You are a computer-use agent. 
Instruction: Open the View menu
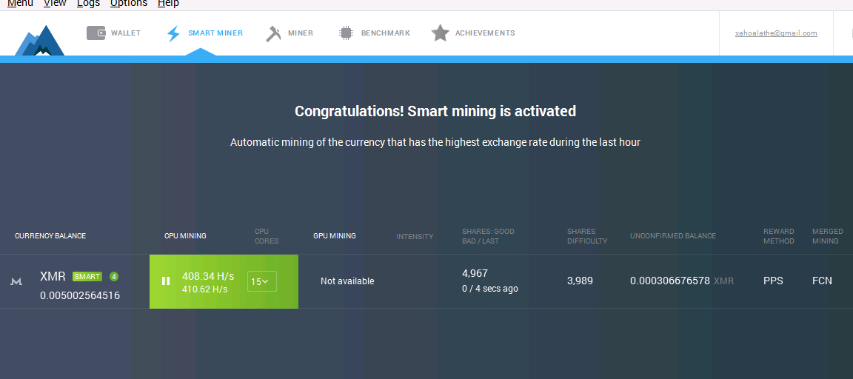click(55, 4)
